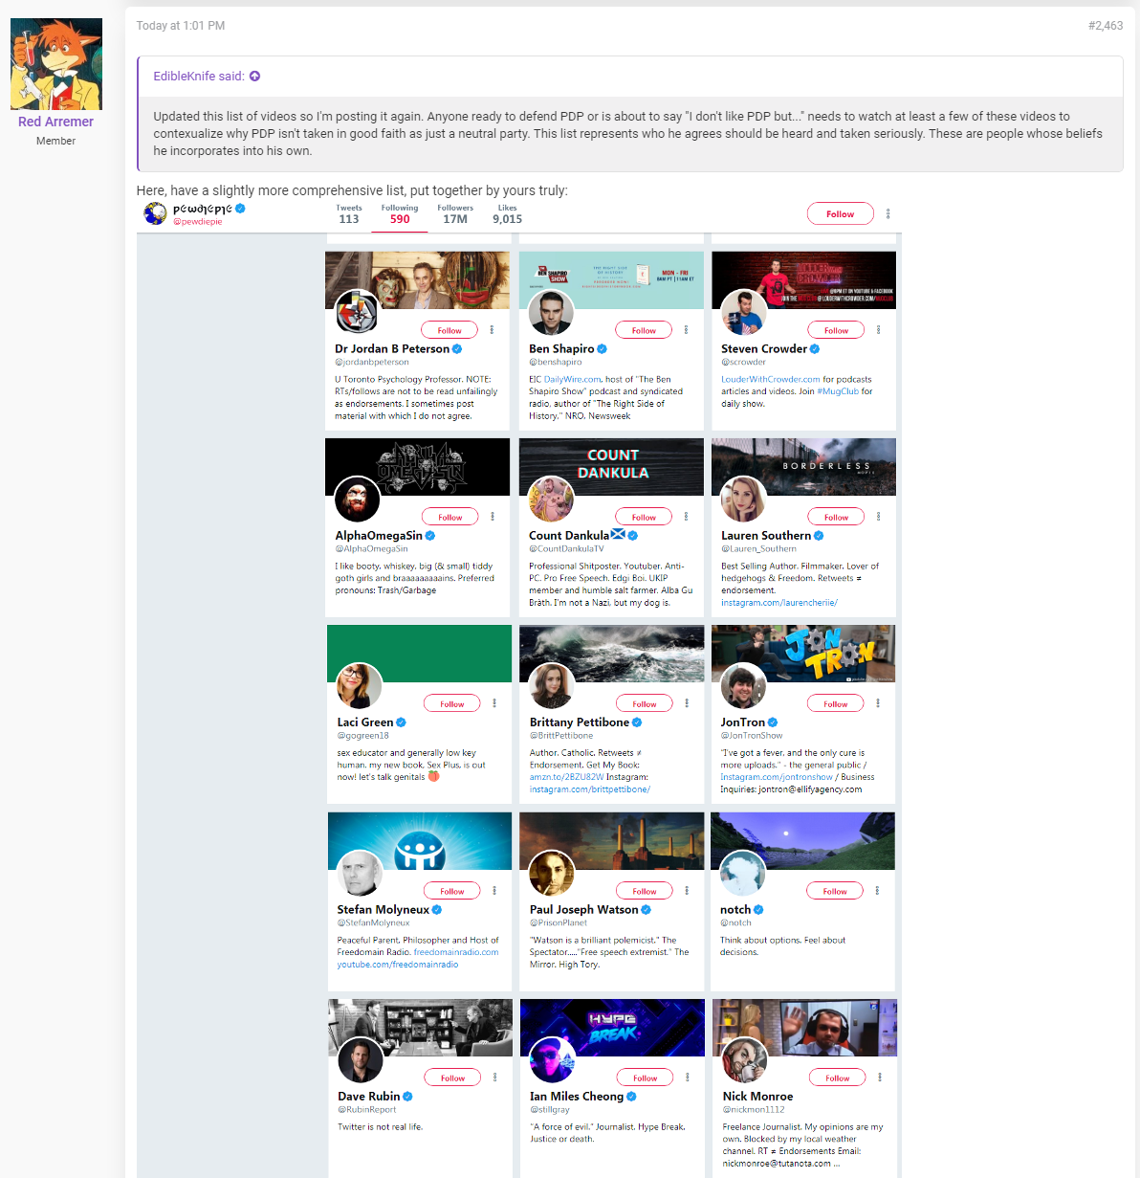Click notch's profile picture

point(743,872)
